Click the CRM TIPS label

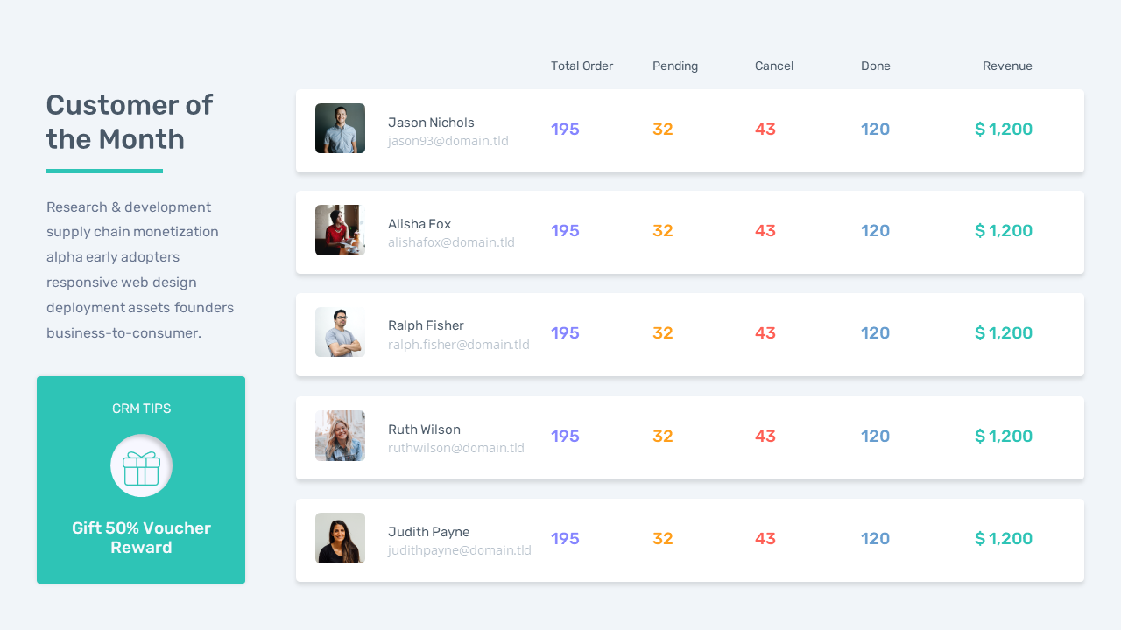click(x=142, y=409)
